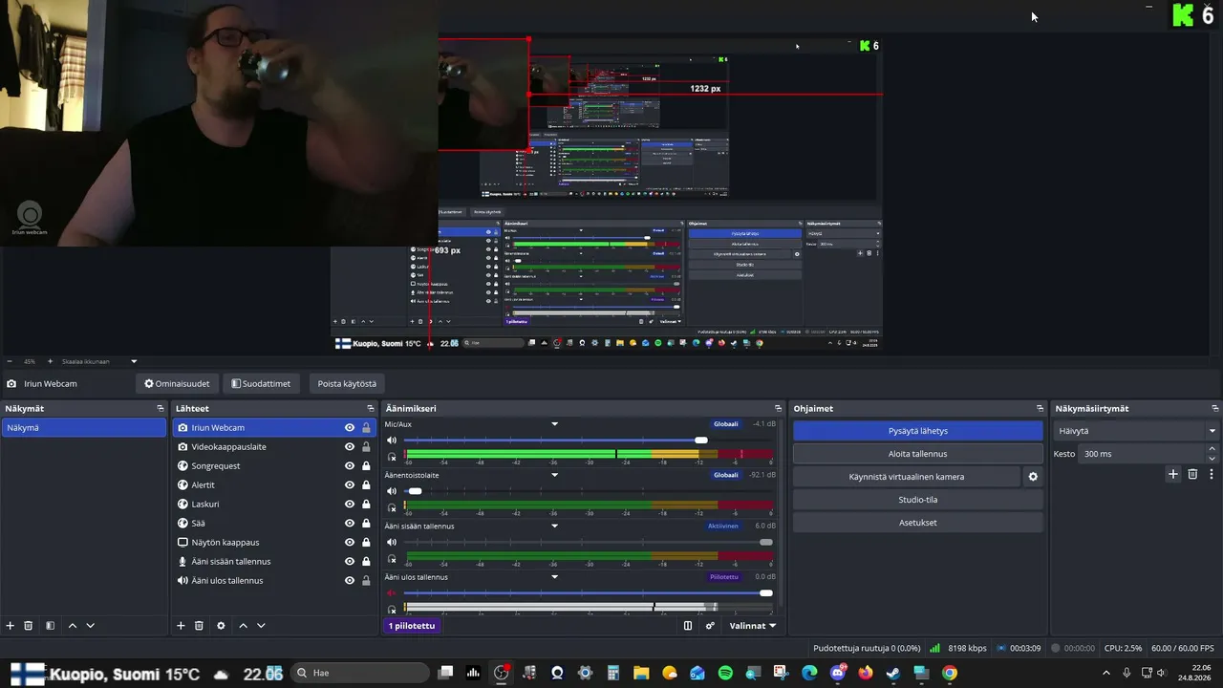The image size is (1223, 688).
Task: Toggle the audio mixer vertical layout icon
Action: pos(688,626)
